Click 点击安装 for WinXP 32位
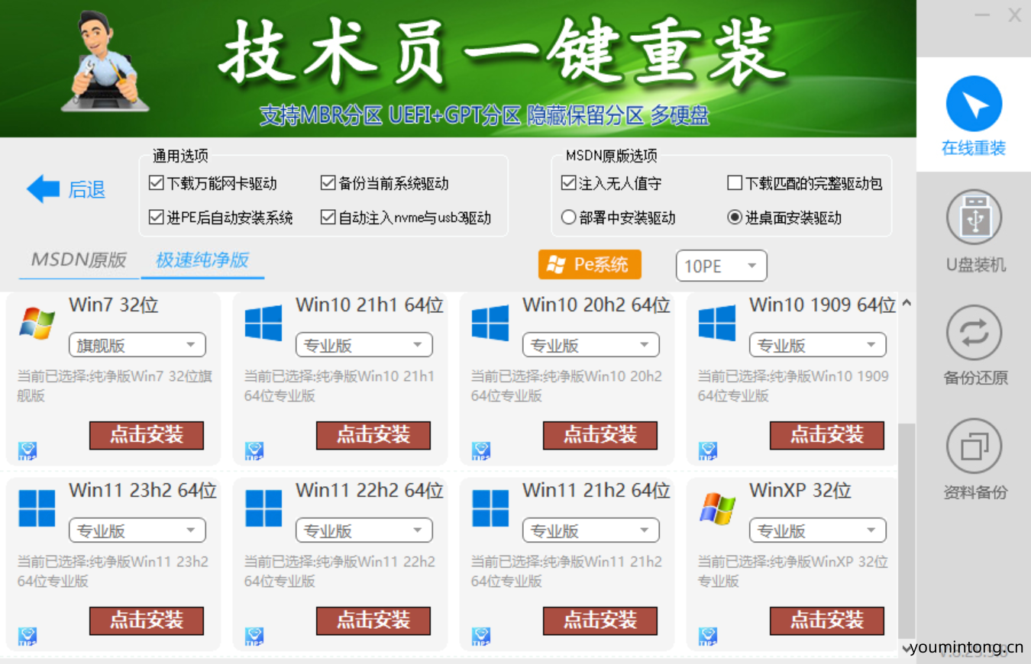This screenshot has width=1031, height=664. pyautogui.click(x=827, y=620)
